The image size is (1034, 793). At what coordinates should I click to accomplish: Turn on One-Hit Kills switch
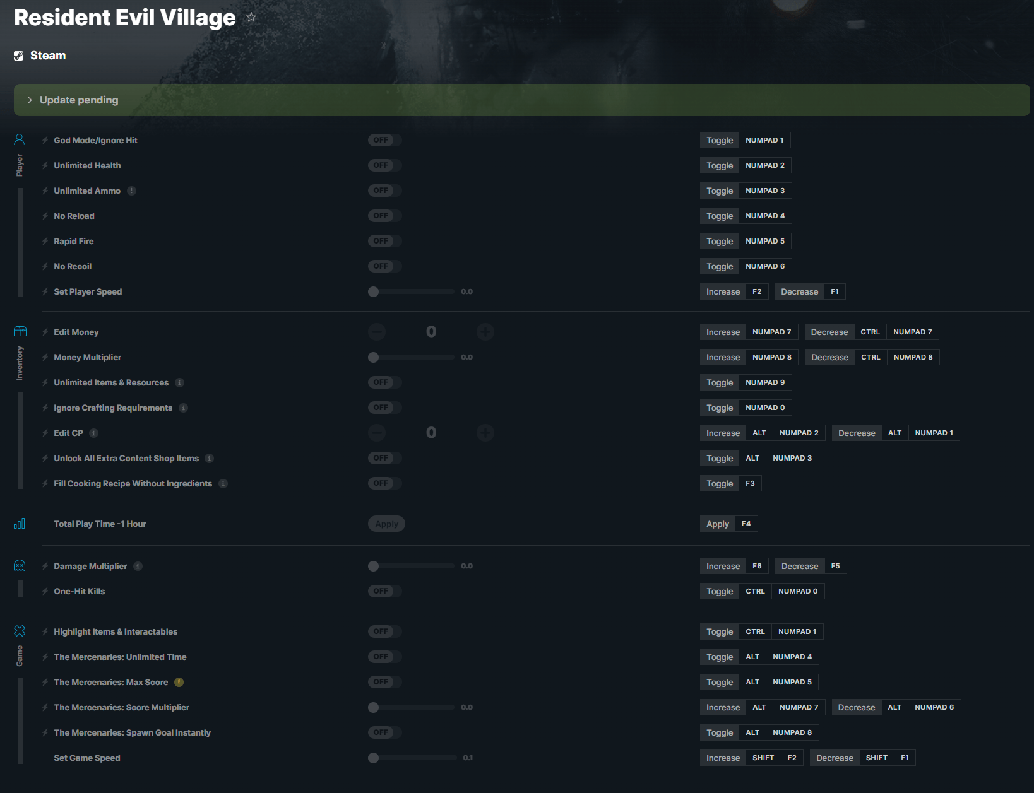tap(385, 591)
